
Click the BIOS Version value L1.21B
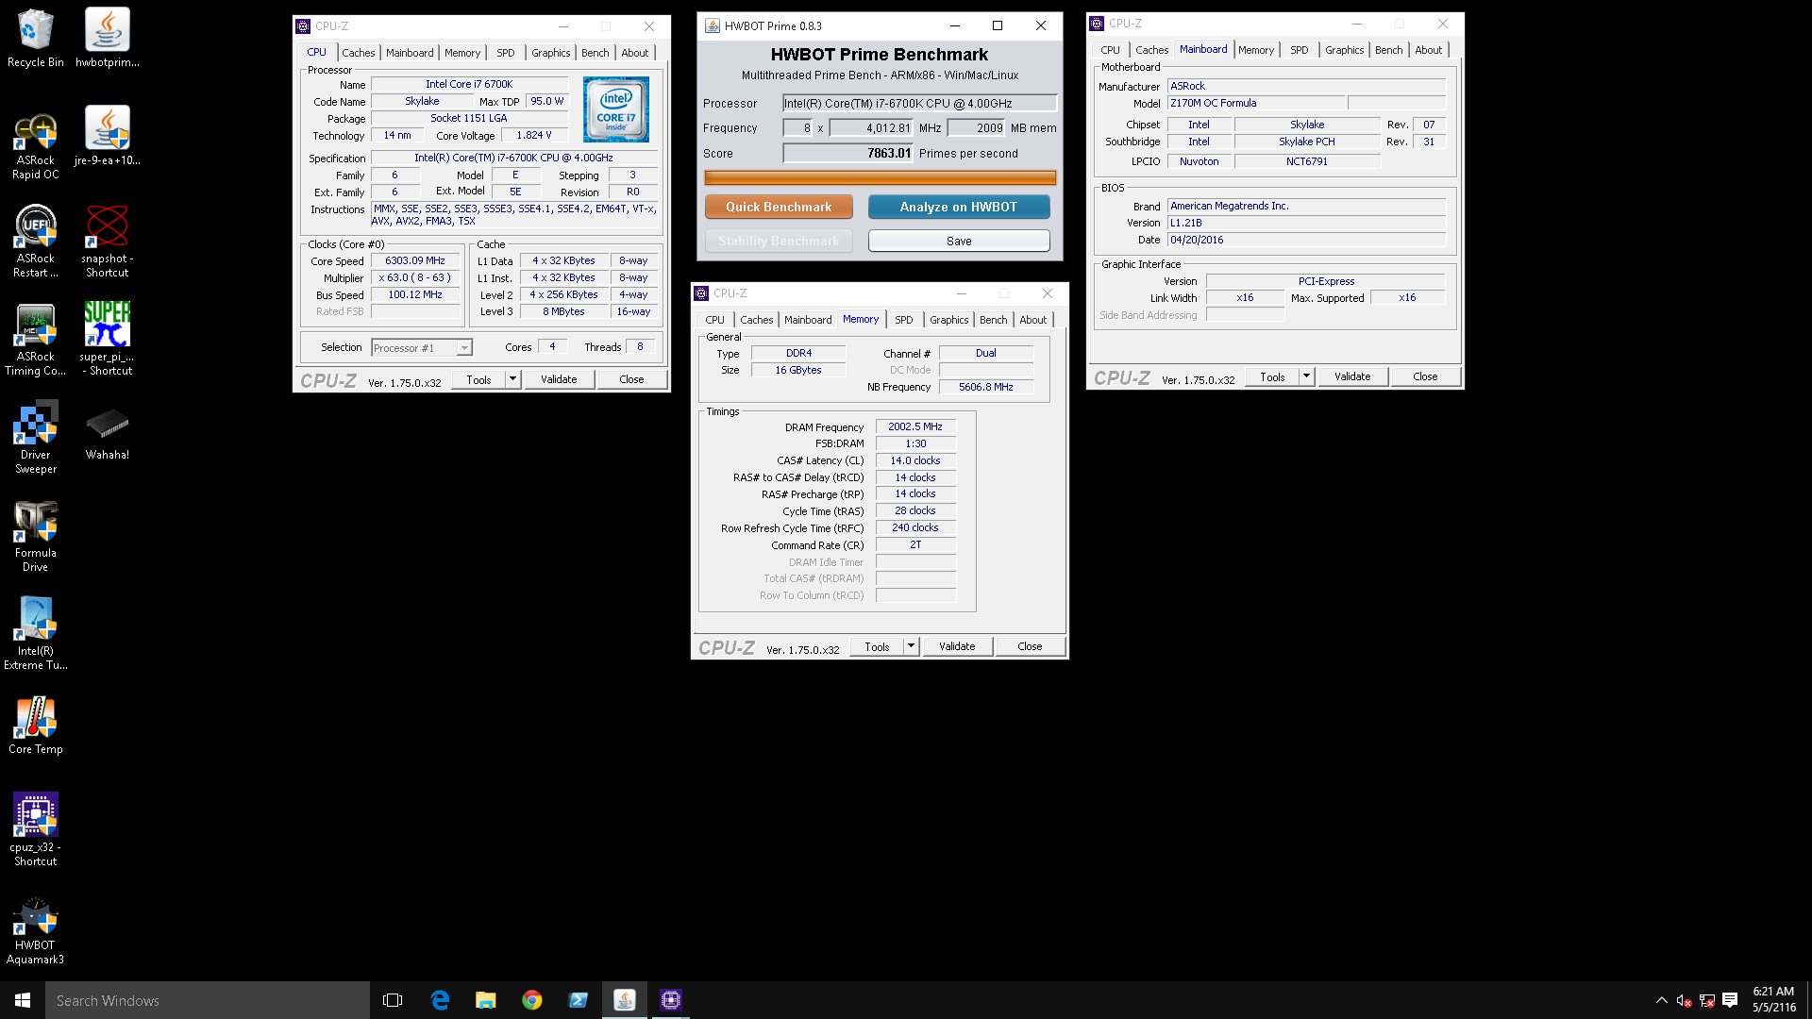pos(1306,223)
